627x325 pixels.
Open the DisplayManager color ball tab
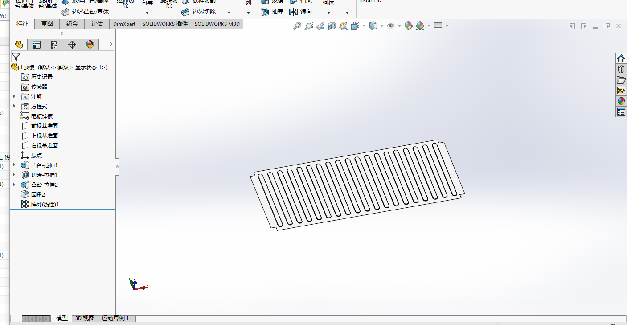click(x=90, y=45)
